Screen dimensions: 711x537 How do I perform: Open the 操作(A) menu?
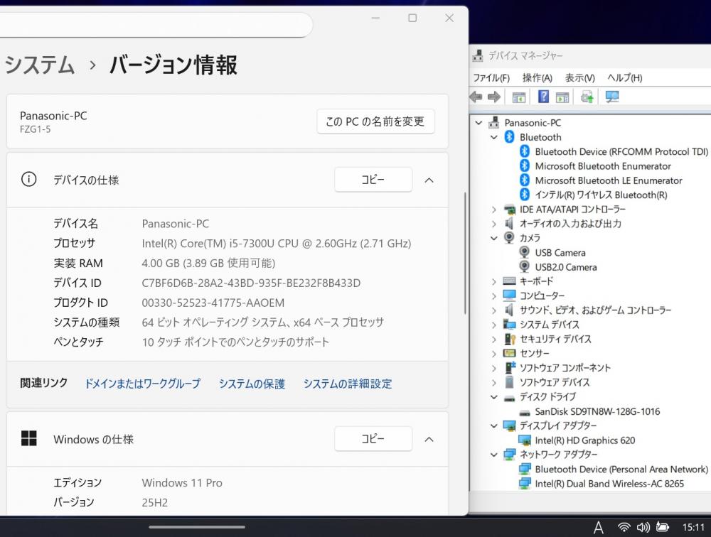click(x=537, y=77)
